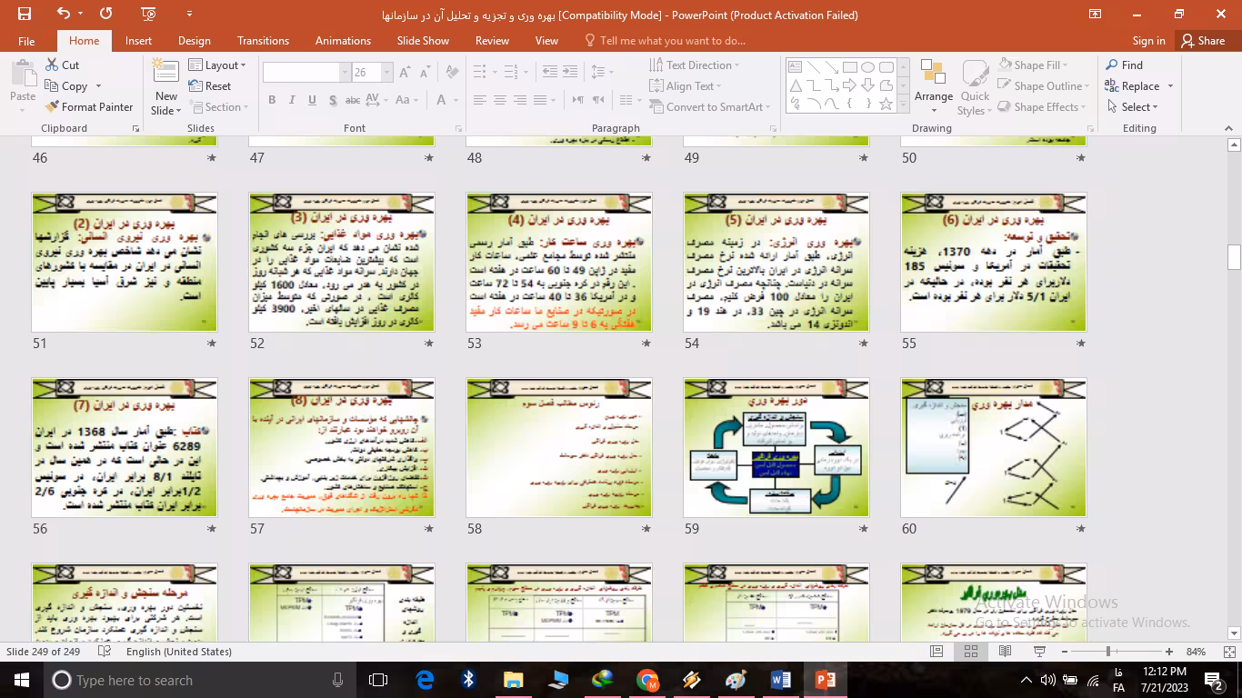Open the Slide Show tab
The image size is (1242, 698).
coord(423,41)
